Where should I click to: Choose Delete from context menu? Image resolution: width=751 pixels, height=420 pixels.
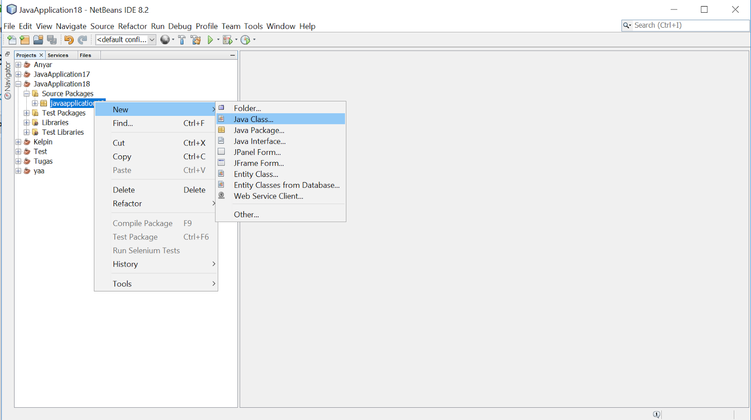click(156, 190)
